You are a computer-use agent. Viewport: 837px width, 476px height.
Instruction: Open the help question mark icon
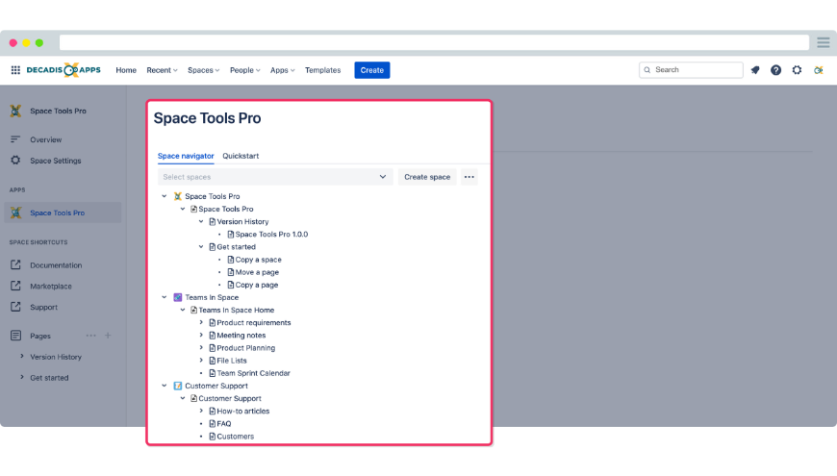(x=775, y=70)
